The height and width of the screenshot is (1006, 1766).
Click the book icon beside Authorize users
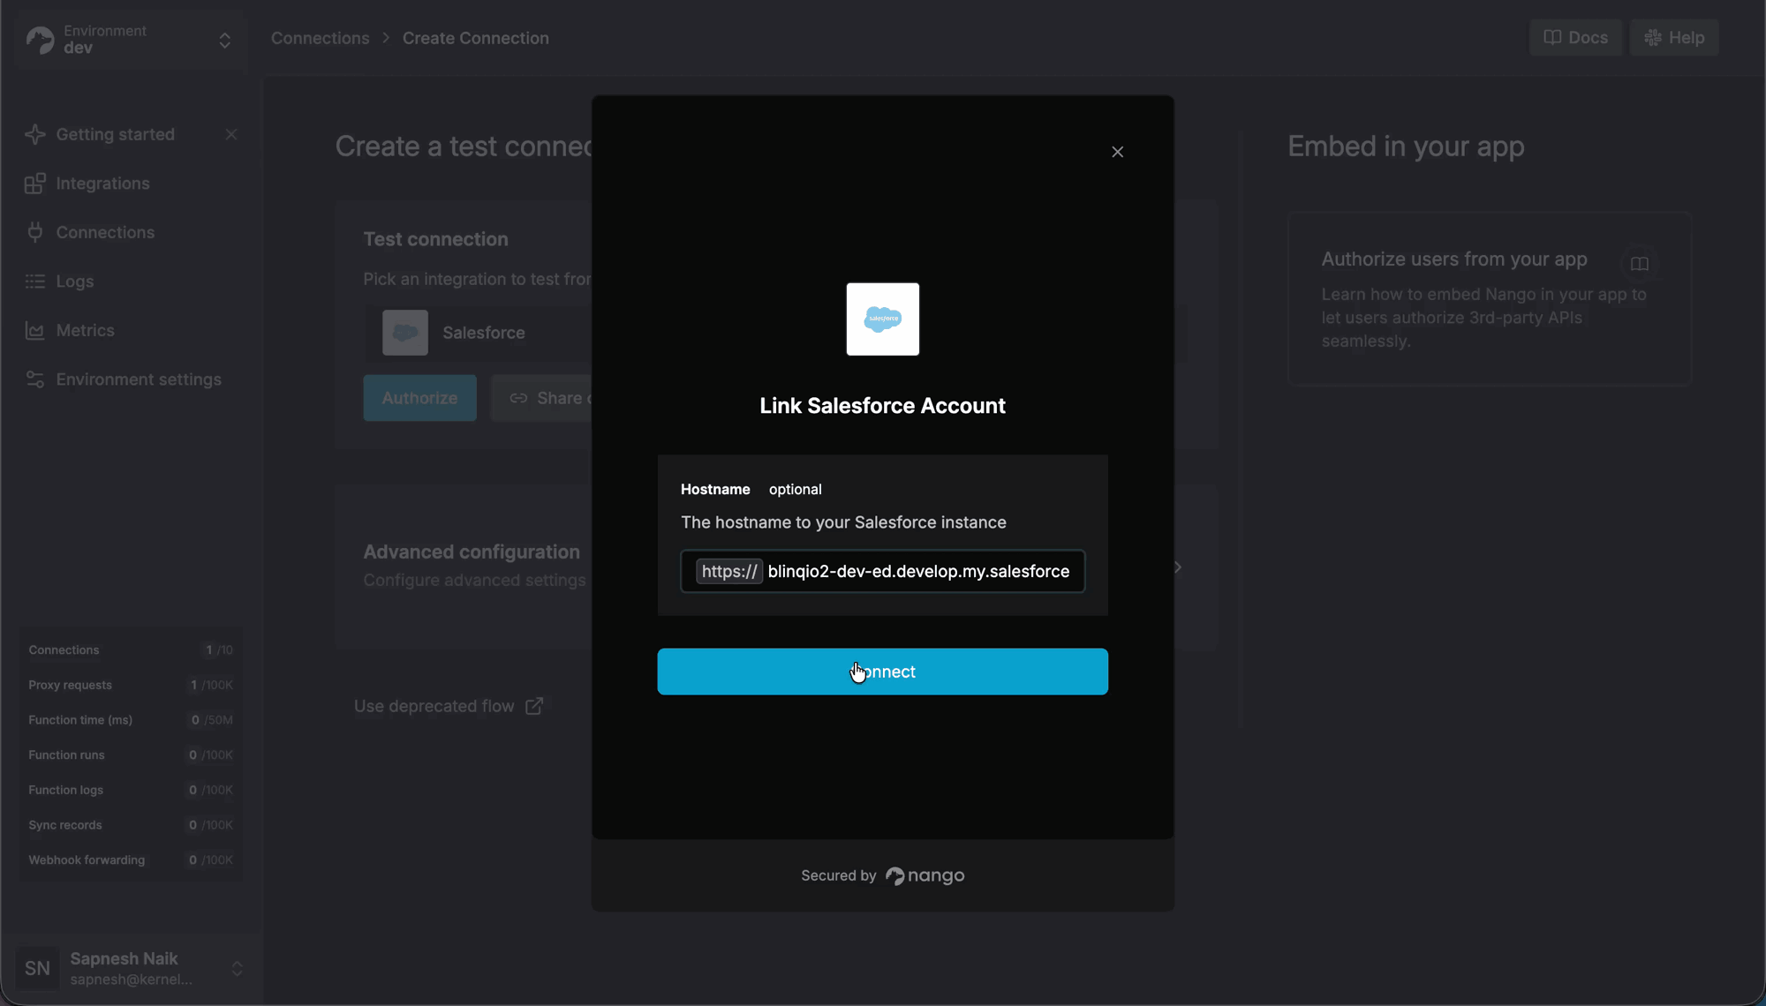click(1639, 264)
